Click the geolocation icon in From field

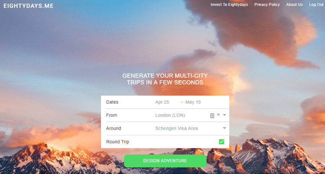click(212, 116)
